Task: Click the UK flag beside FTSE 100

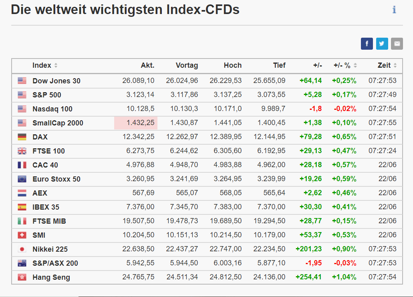Action: [x=22, y=151]
